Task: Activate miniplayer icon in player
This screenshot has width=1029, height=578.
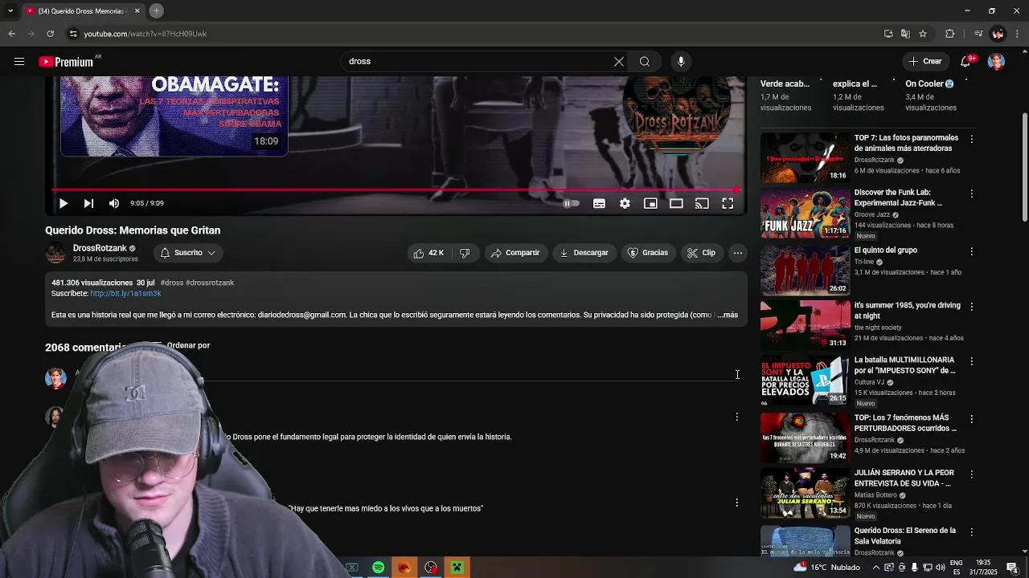Action: pos(650,204)
